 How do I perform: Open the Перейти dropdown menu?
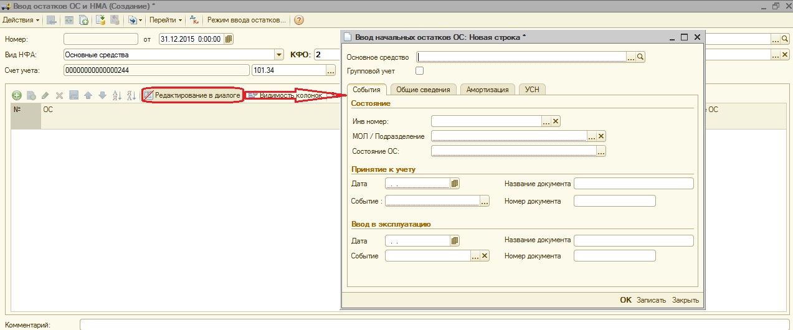click(x=166, y=20)
